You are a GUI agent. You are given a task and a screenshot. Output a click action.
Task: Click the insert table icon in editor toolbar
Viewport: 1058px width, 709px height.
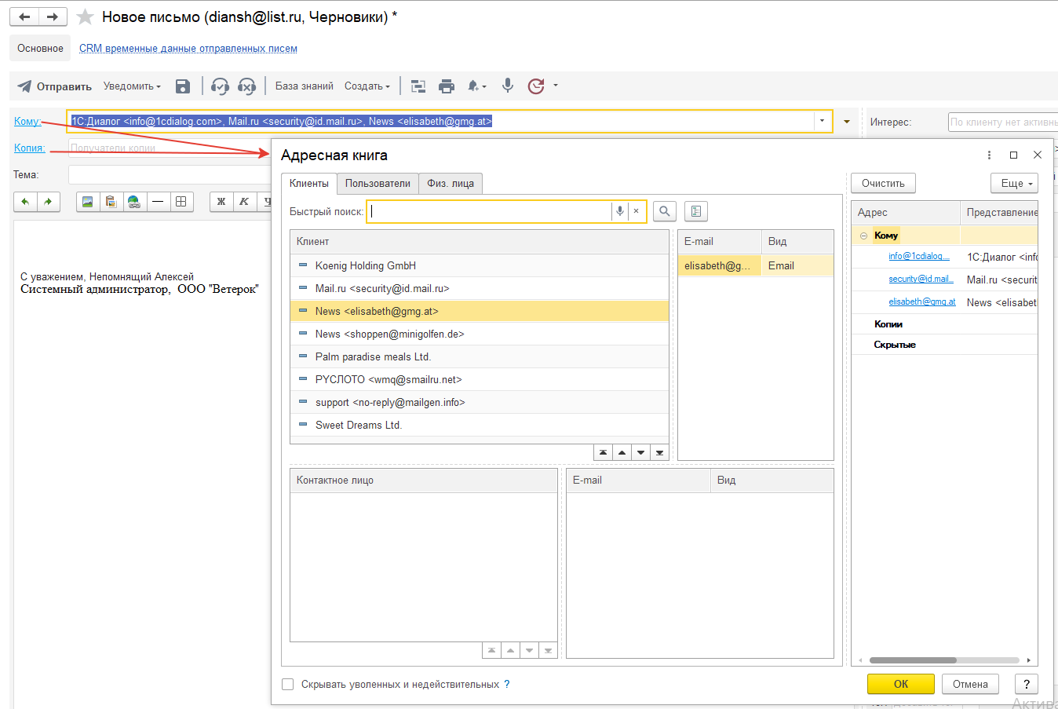[181, 202]
